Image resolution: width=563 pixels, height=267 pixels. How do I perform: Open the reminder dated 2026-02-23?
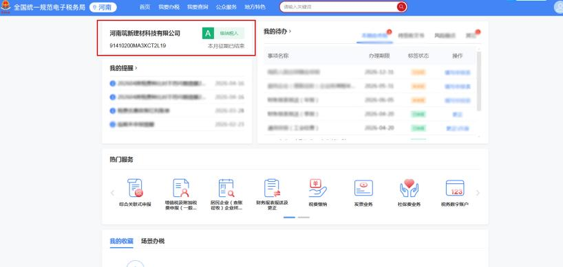pos(177,124)
